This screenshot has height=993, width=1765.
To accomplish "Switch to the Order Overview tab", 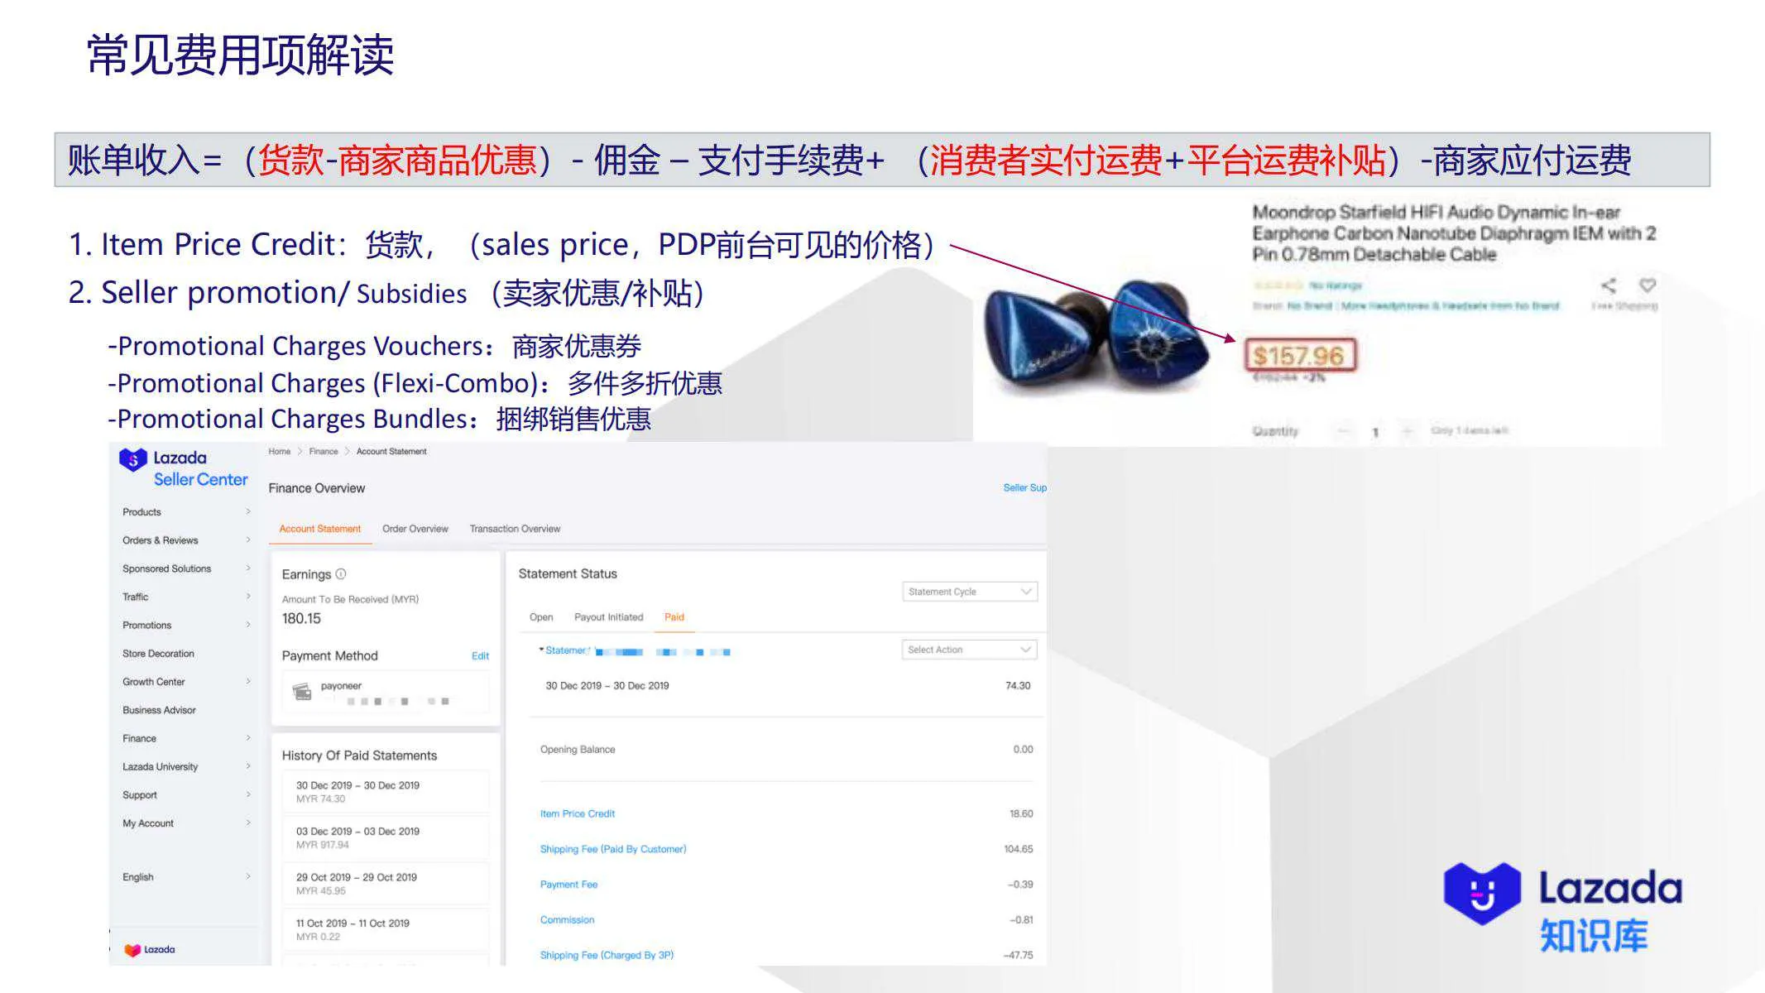I will click(415, 529).
